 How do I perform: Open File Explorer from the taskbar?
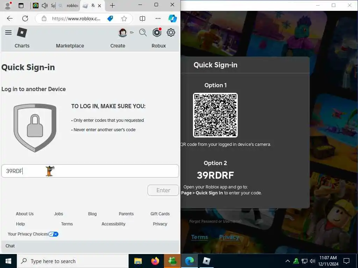[x=138, y=261]
